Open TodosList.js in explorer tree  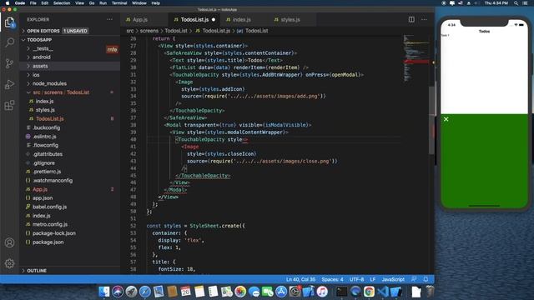pyautogui.click(x=69, y=118)
